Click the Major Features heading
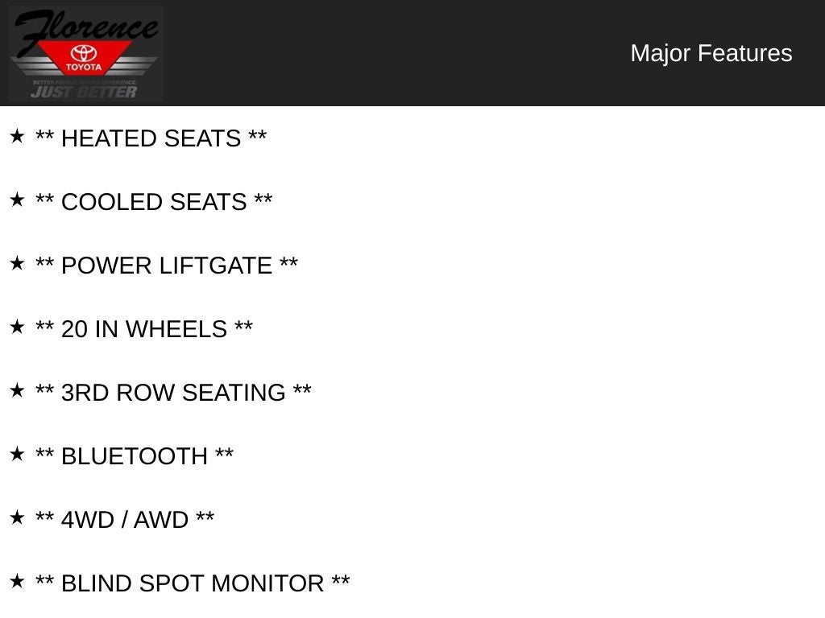This screenshot has width=825, height=618. coord(711,53)
